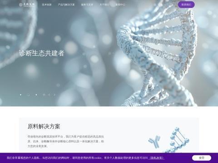
Task: Select the third carousel slide dot
Action: [36, 95]
